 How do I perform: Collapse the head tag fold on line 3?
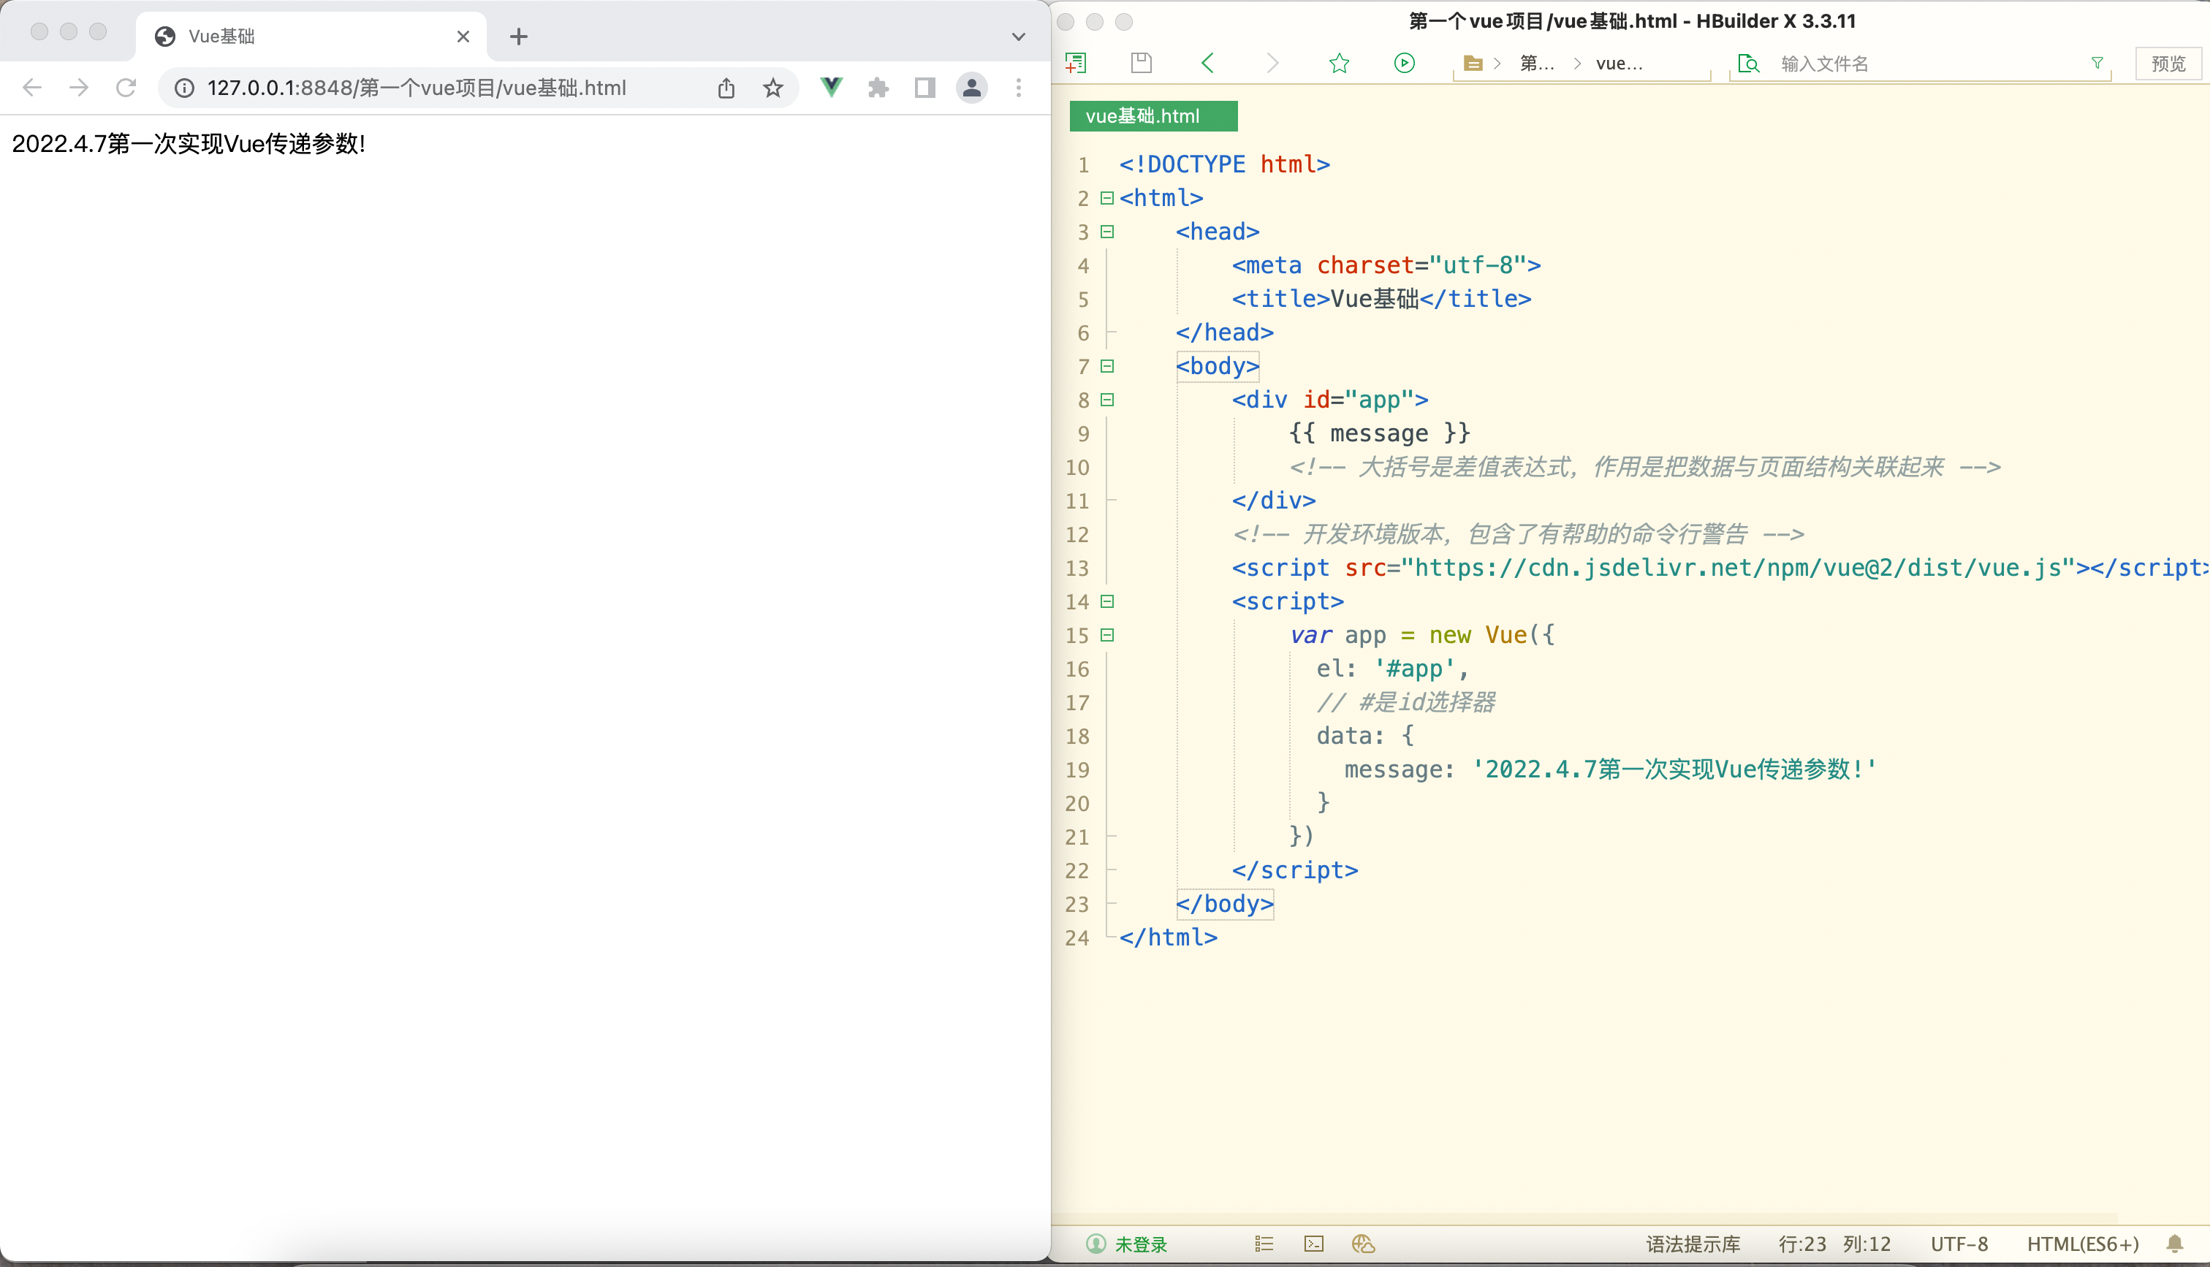(1106, 232)
